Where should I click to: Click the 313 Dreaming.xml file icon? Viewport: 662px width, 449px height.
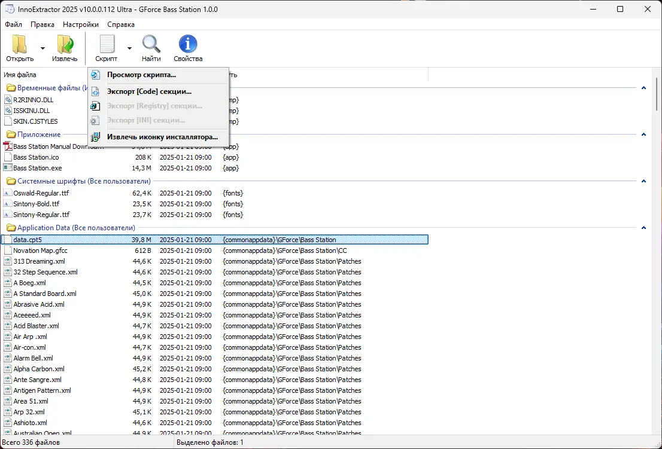[x=8, y=261]
